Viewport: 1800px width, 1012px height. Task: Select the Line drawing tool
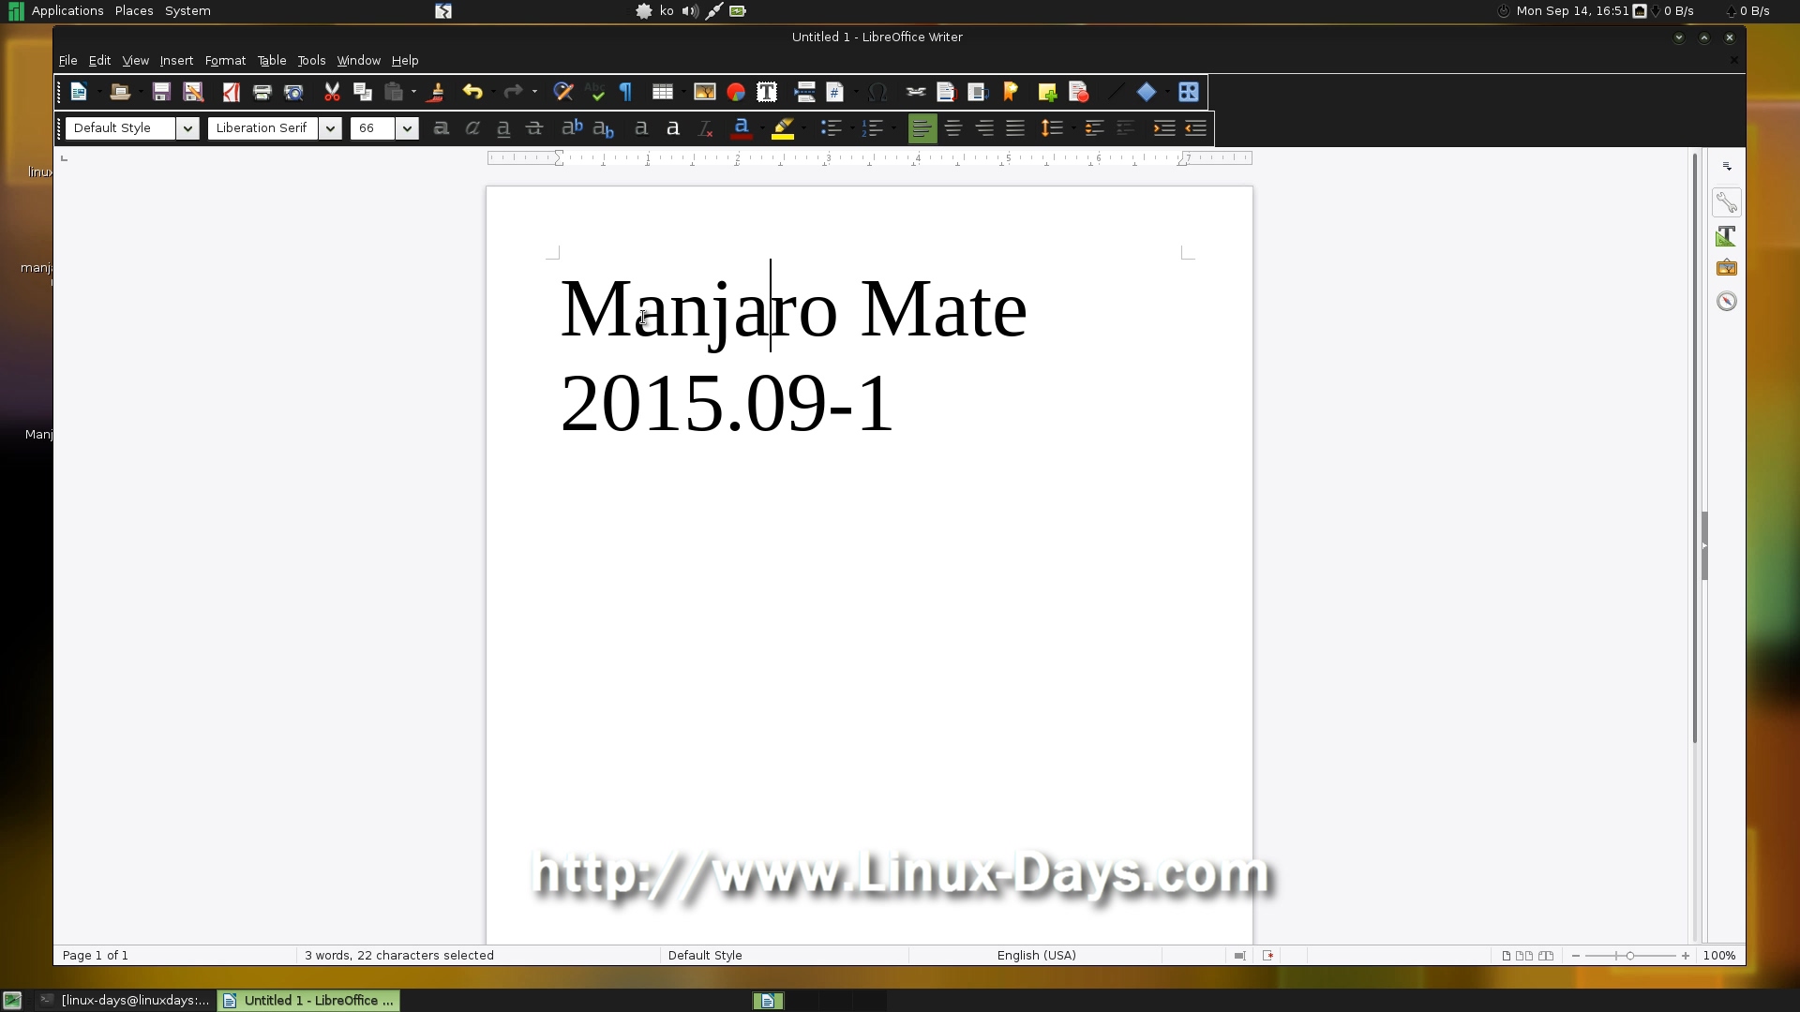(x=1115, y=92)
